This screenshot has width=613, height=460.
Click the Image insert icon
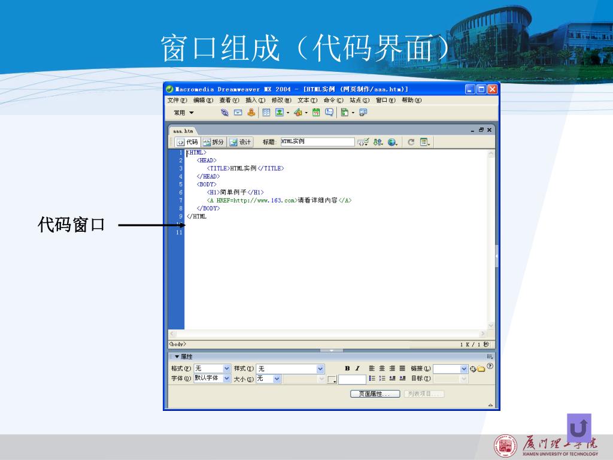point(279,113)
